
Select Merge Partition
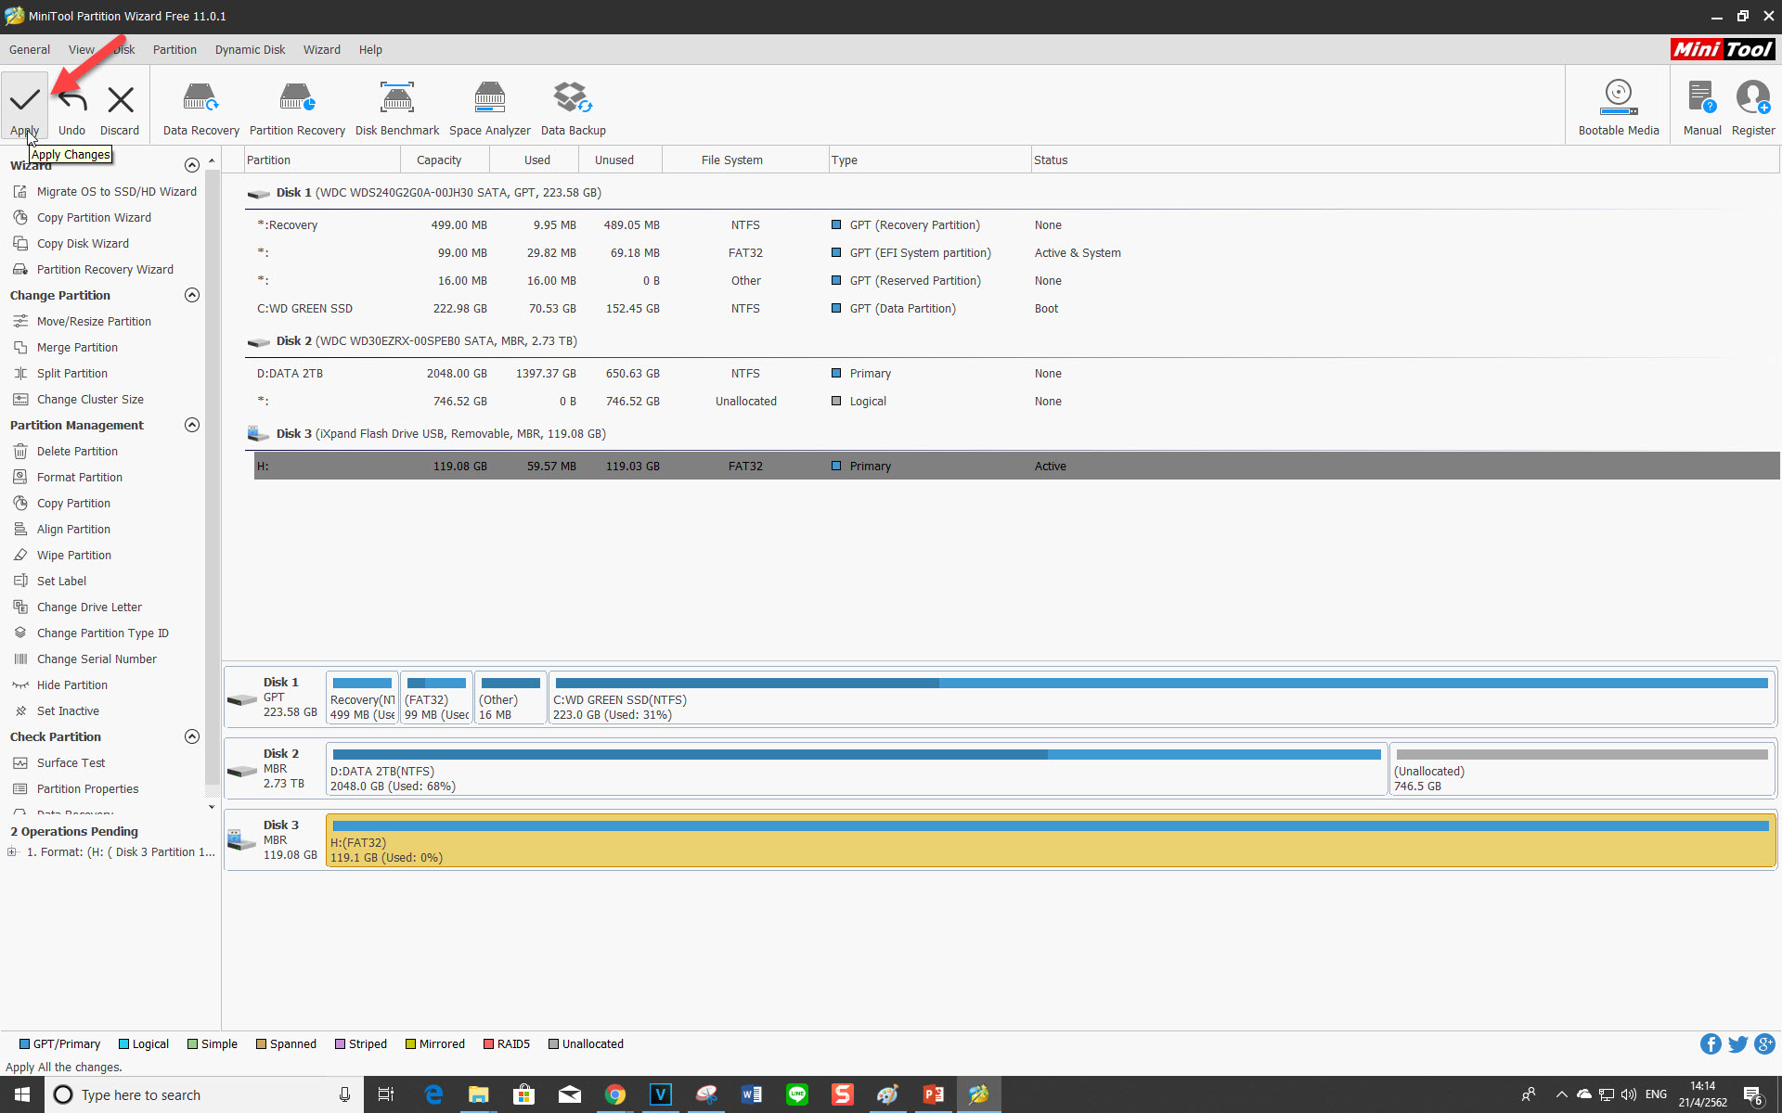pos(77,347)
